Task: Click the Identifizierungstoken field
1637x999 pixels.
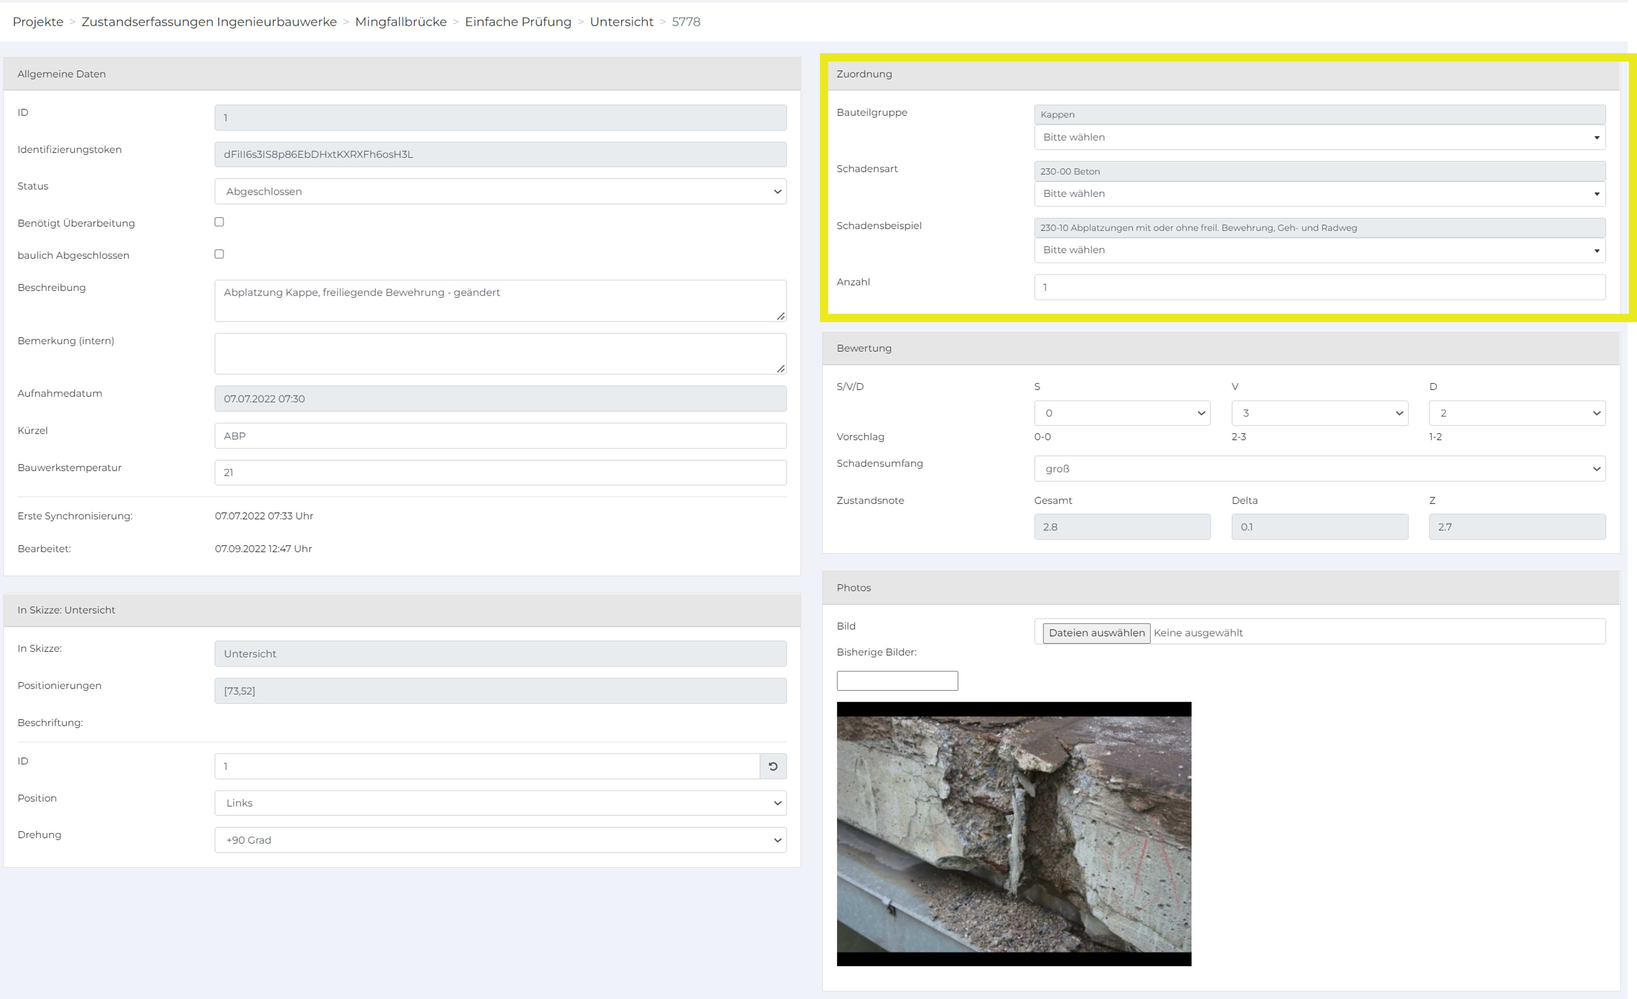Action: [500, 154]
